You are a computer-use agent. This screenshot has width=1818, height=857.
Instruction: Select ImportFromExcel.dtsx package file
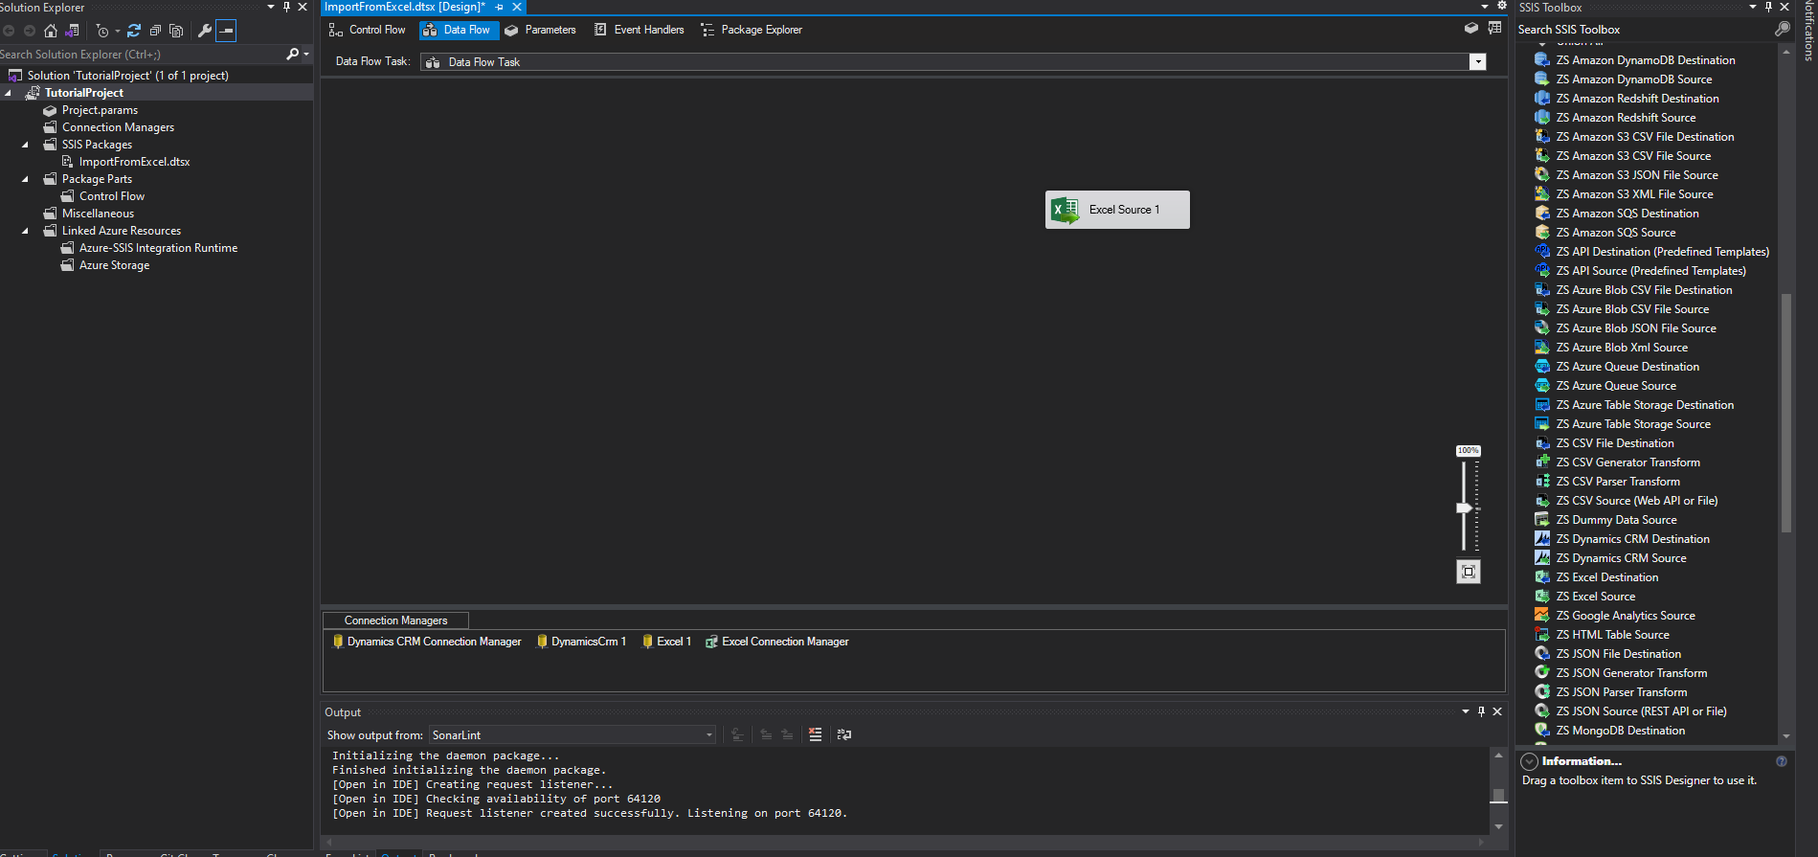point(134,162)
